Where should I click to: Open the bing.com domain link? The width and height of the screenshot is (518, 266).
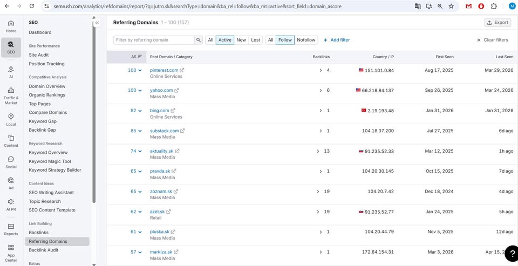(160, 111)
